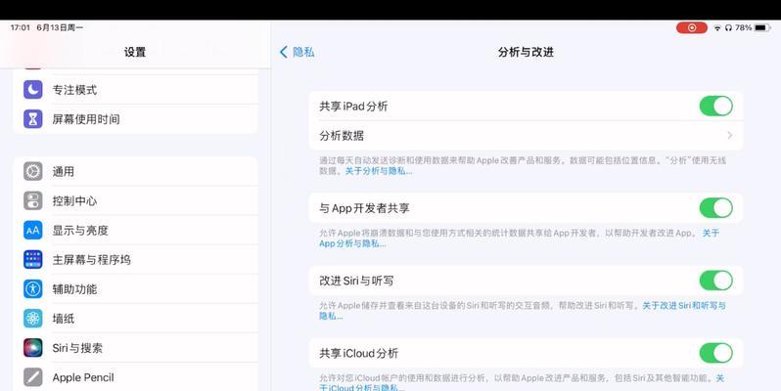This screenshot has height=391, width=781.
Task: Select 辅助功能 in the sidebar
Action: [x=135, y=289]
